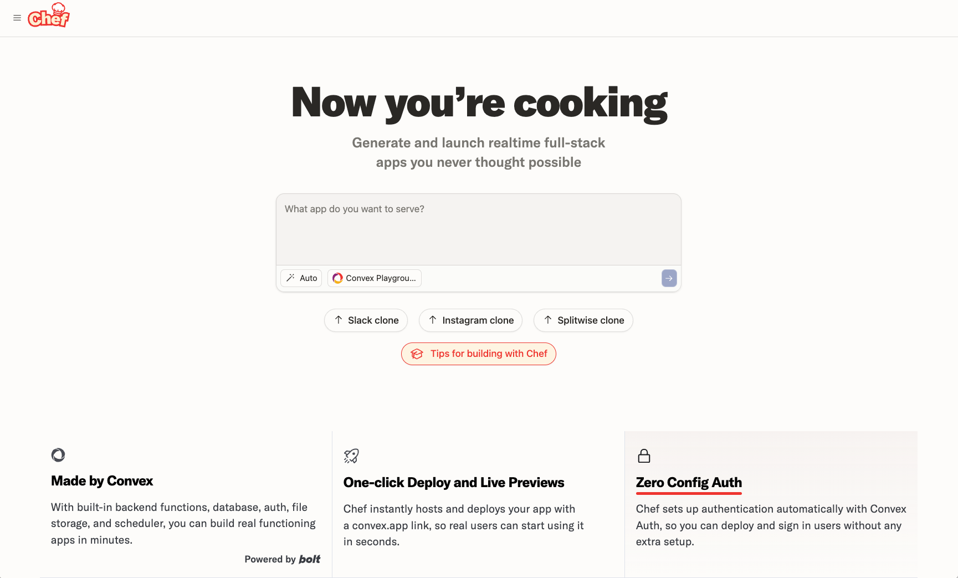Click the send arrow button

669,278
